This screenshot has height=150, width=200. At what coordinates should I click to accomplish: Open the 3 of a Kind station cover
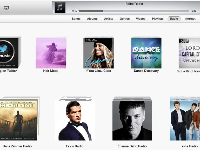[x=189, y=53]
